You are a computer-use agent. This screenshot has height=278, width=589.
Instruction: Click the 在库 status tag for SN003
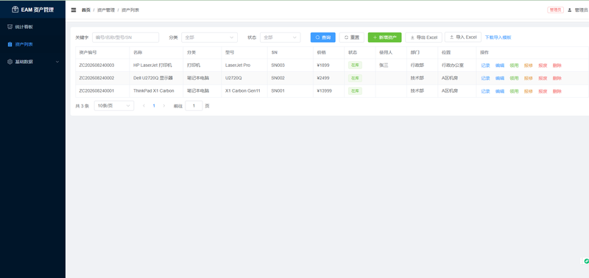pyautogui.click(x=355, y=65)
